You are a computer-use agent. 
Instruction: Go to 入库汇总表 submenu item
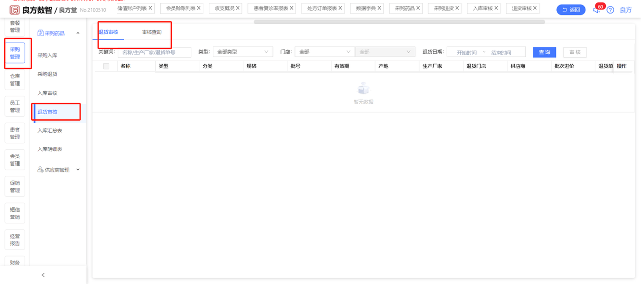click(50, 130)
